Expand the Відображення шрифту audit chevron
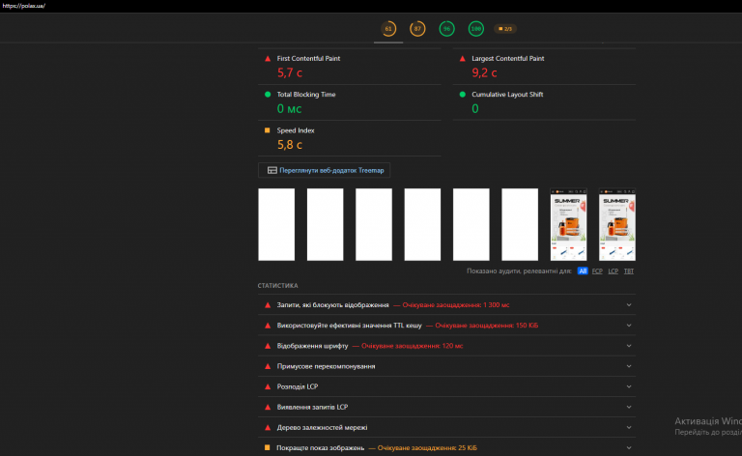The image size is (742, 456). (629, 346)
